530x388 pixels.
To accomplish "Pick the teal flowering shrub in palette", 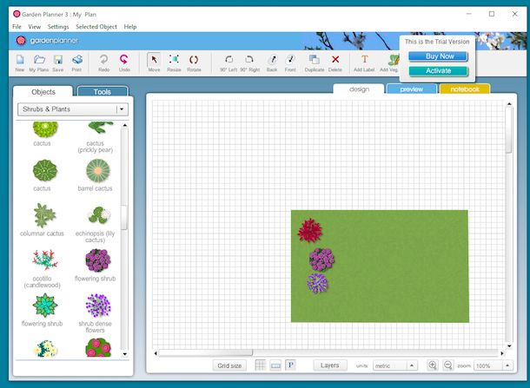I will tap(44, 306).
